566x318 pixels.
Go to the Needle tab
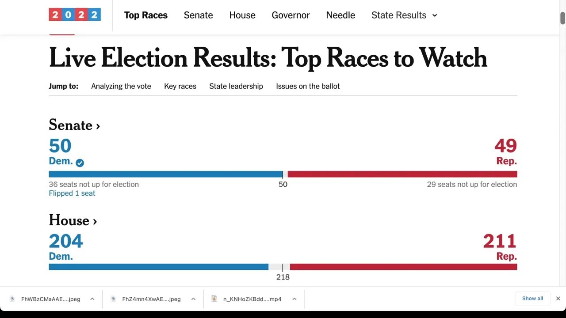[340, 15]
